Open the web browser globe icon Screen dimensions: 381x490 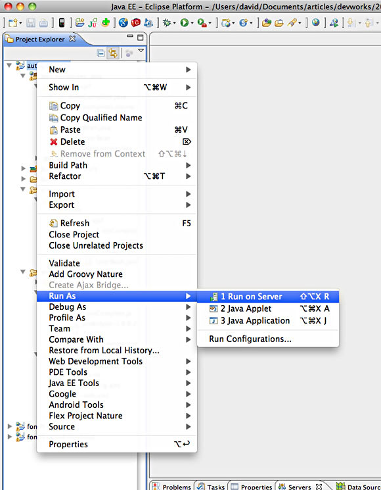pyautogui.click(x=316, y=22)
